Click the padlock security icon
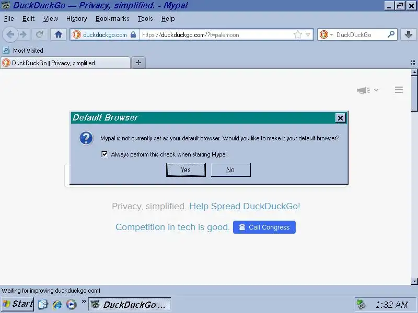 click(133, 34)
